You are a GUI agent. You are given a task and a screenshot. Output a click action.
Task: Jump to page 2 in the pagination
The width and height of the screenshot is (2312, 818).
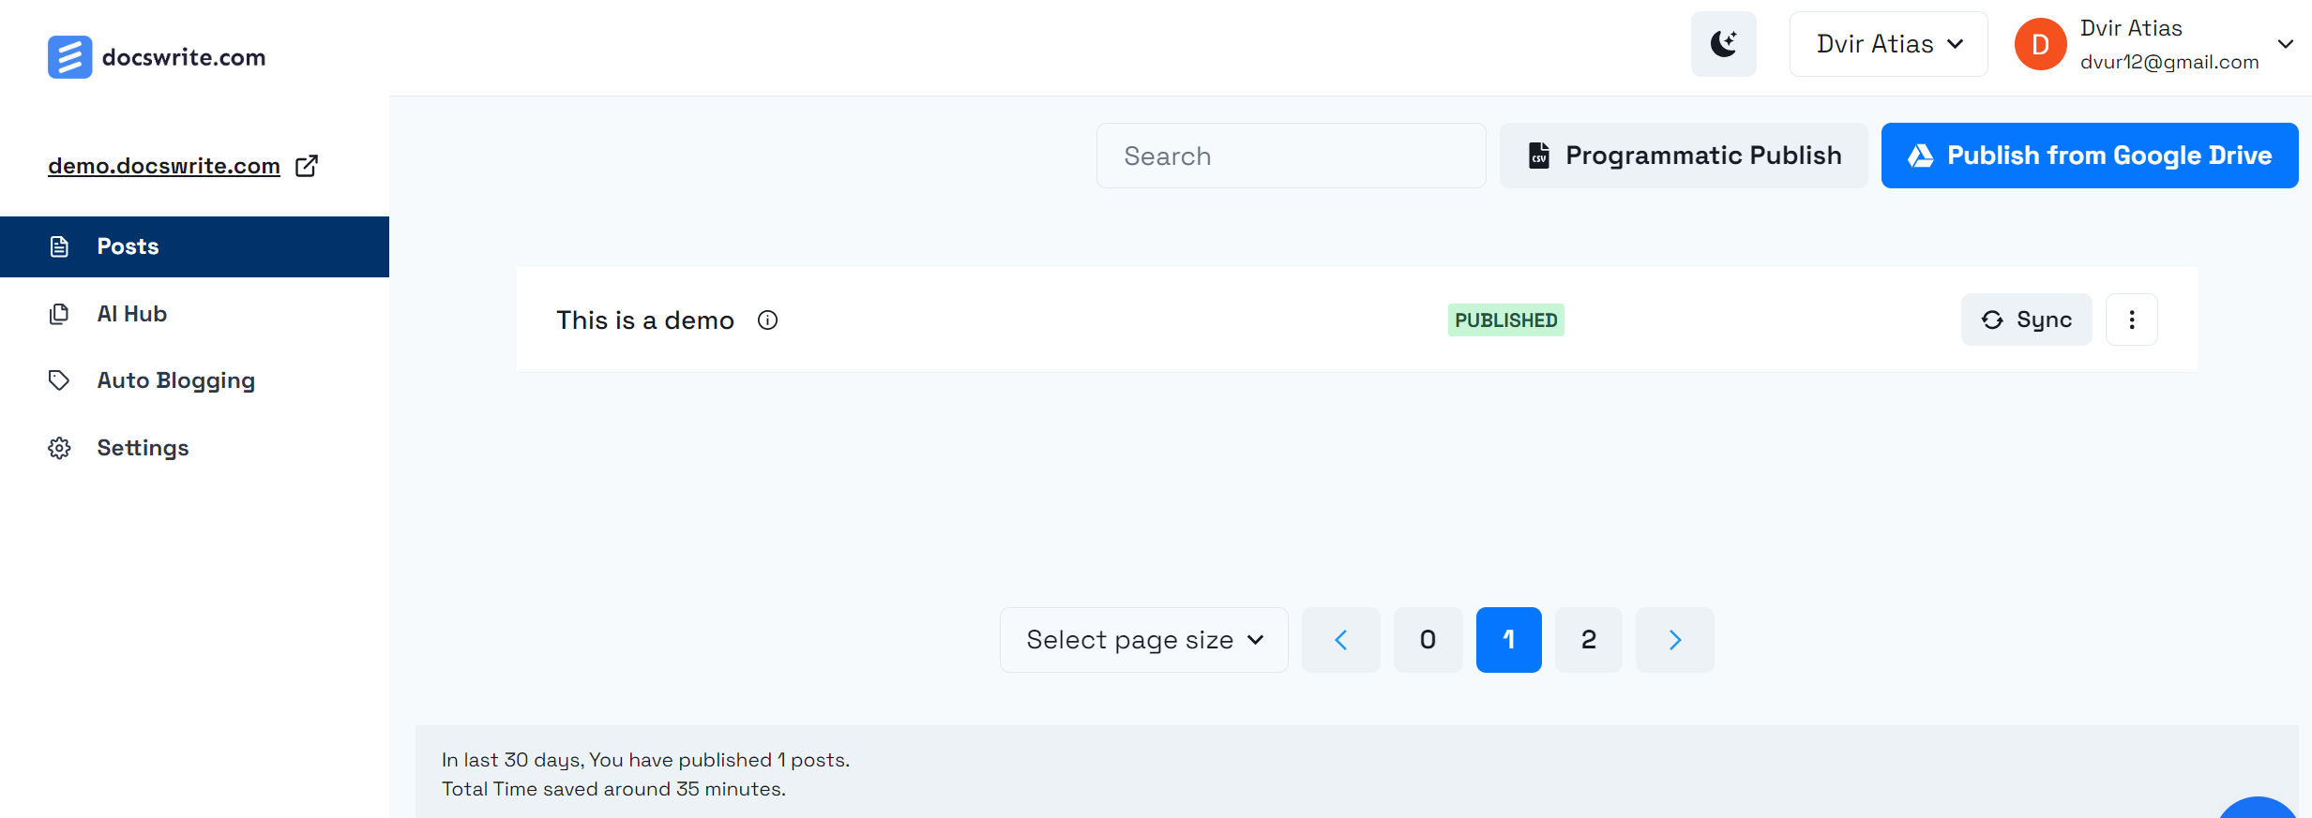tap(1588, 640)
